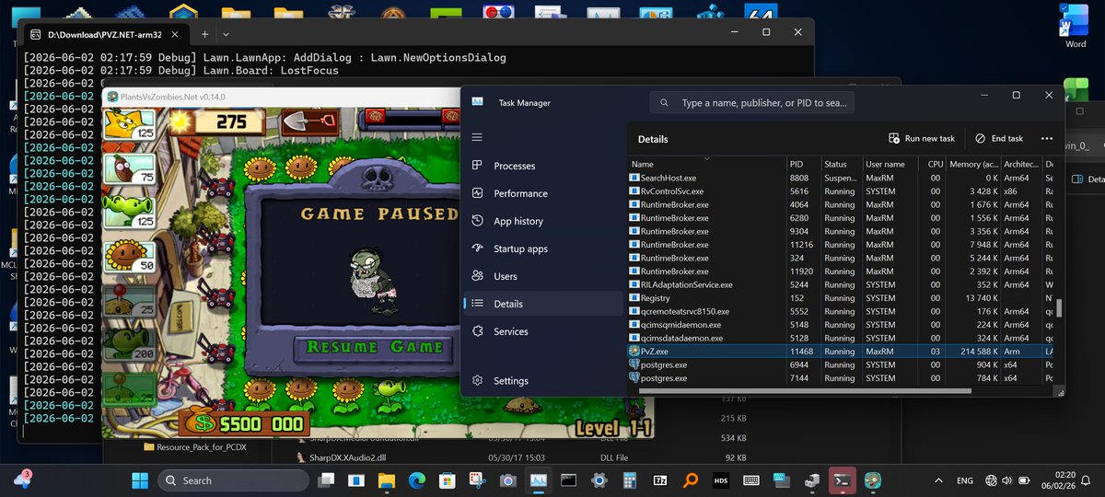1105x497 pixels.
Task: Select the qcimsqmidaemon.exe row
Action: [842, 325]
